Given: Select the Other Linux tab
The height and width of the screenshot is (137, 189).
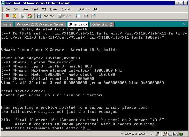Looking at the screenshot, I should [78, 24].
